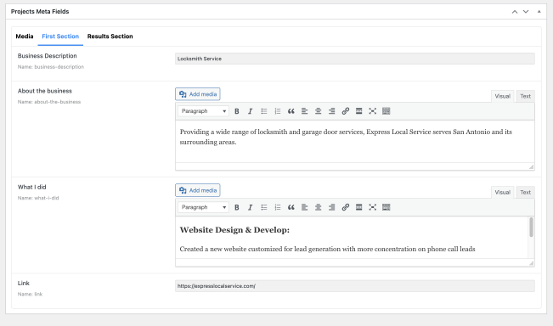The height and width of the screenshot is (326, 553).
Task: Click resize handle of About the business editor
Action: (x=531, y=166)
